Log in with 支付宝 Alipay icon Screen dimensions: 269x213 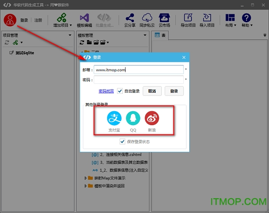point(114,118)
